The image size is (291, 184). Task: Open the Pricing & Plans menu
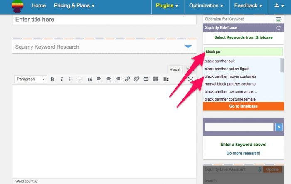74,5
